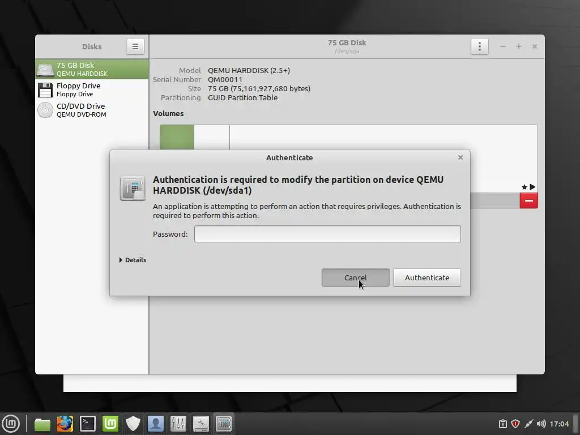Close the Disks window
Screen dimensions: 580x435
click(535, 46)
